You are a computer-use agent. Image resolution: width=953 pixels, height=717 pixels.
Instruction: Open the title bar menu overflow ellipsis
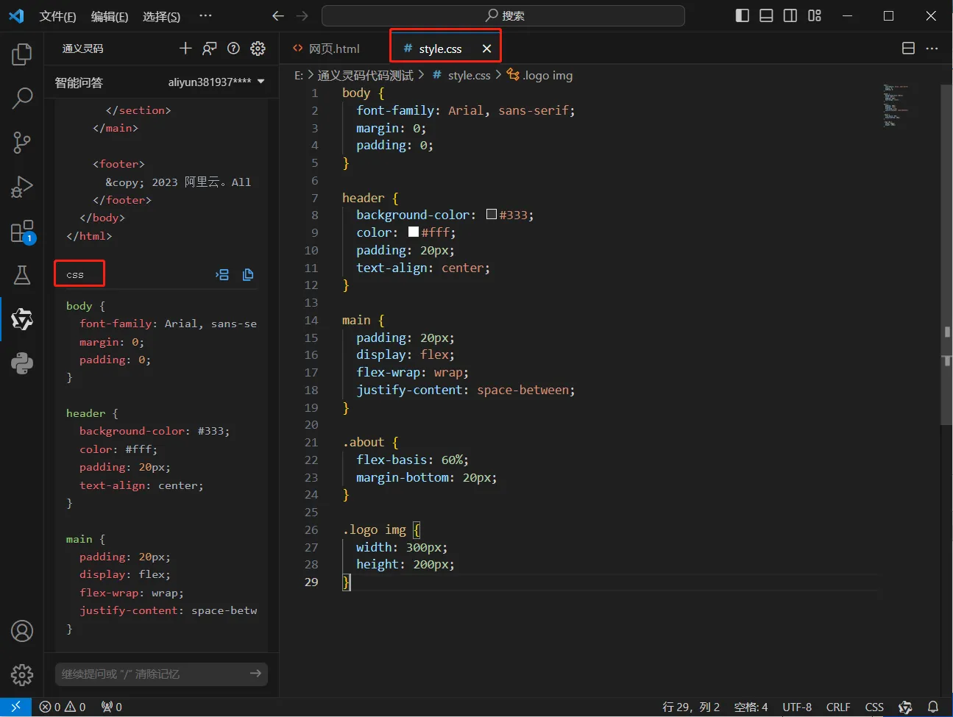[205, 15]
